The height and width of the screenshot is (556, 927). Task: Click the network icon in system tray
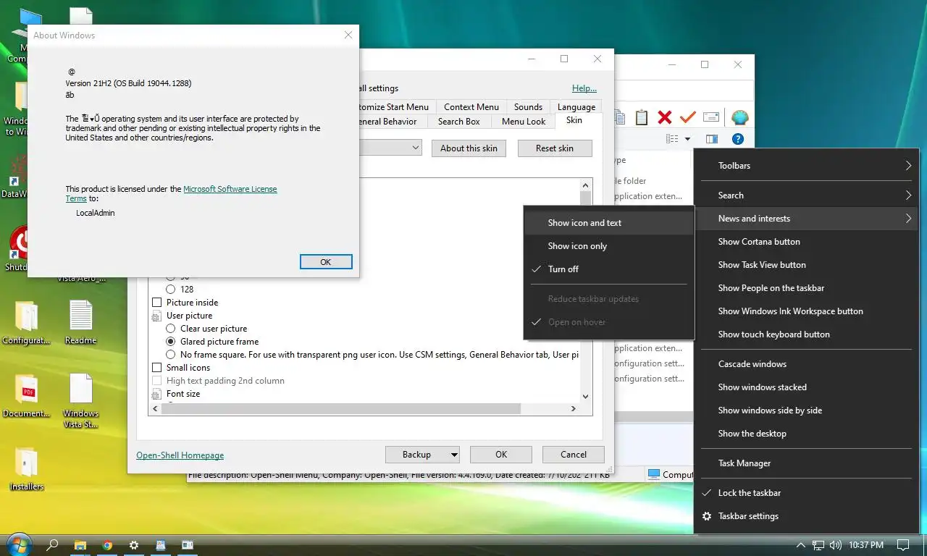pyautogui.click(x=818, y=545)
